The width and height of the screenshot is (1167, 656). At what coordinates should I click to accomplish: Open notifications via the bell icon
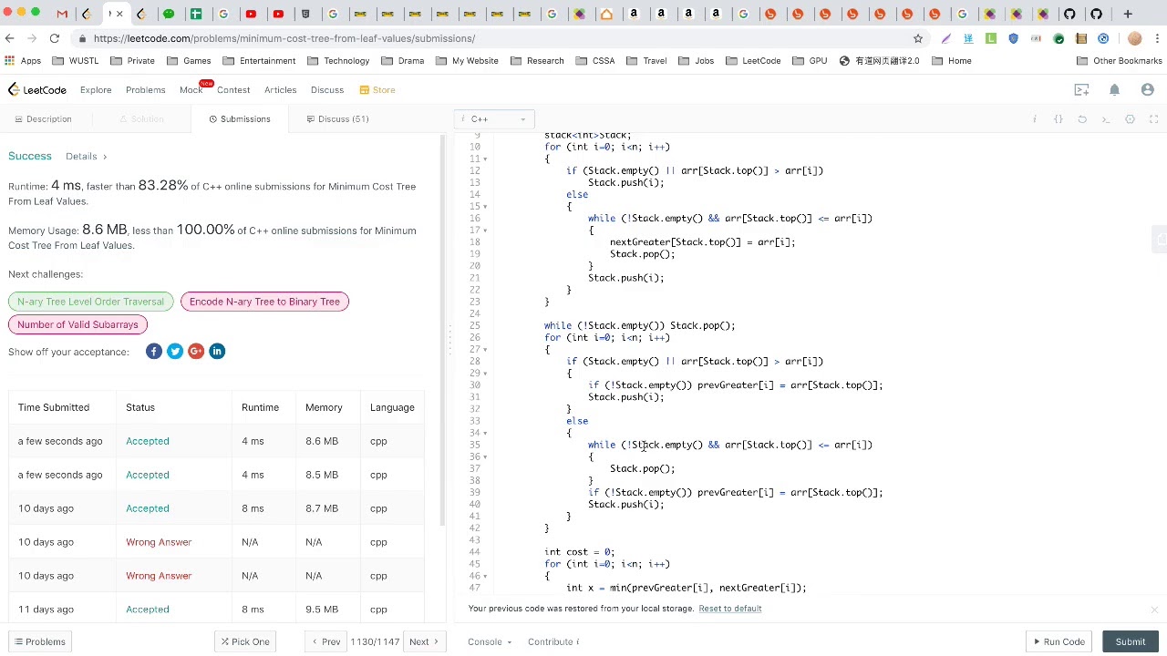click(1114, 89)
